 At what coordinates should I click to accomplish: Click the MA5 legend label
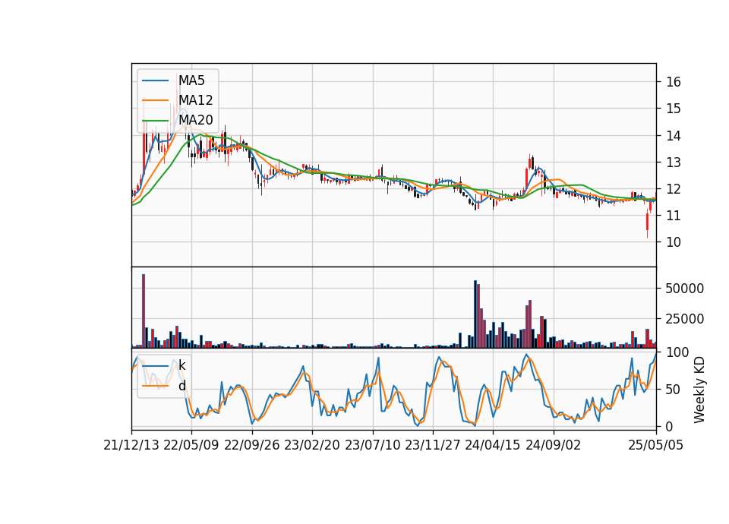pos(191,80)
